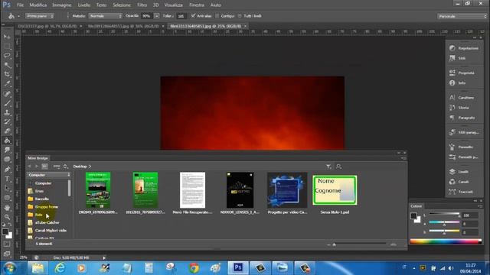490x275 pixels.
Task: Open the Primo piano fill dropdown
Action: (x=40, y=16)
